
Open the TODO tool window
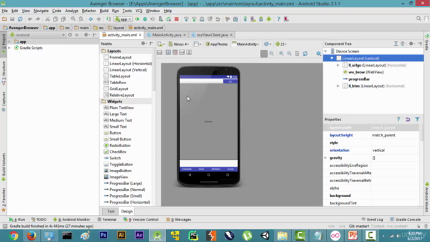pyautogui.click(x=39, y=220)
